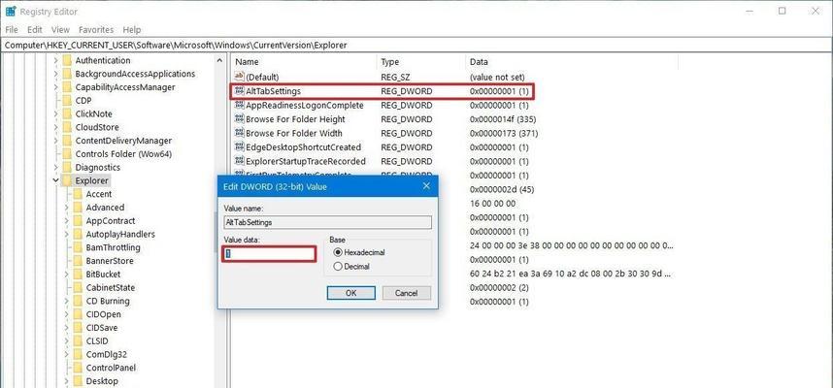Click the ControlPanel folder icon
The width and height of the screenshot is (833, 388).
click(x=78, y=368)
